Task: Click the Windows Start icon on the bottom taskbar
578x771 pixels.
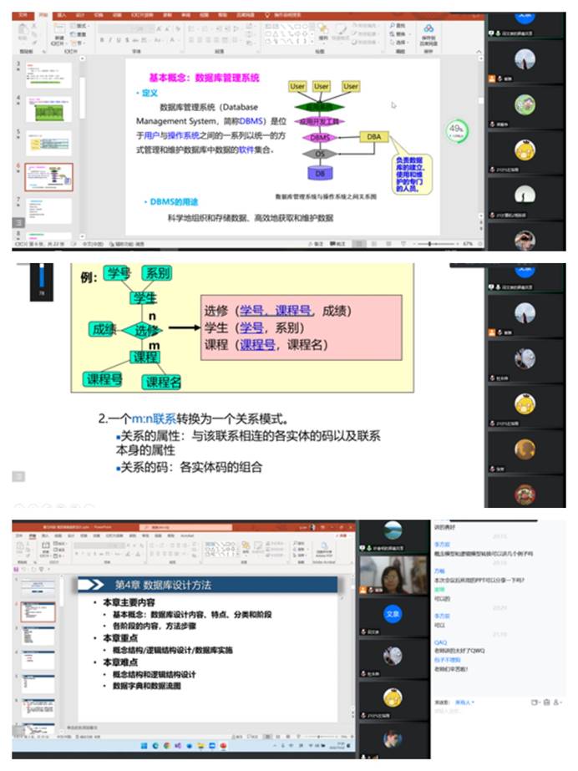Action: [144, 744]
